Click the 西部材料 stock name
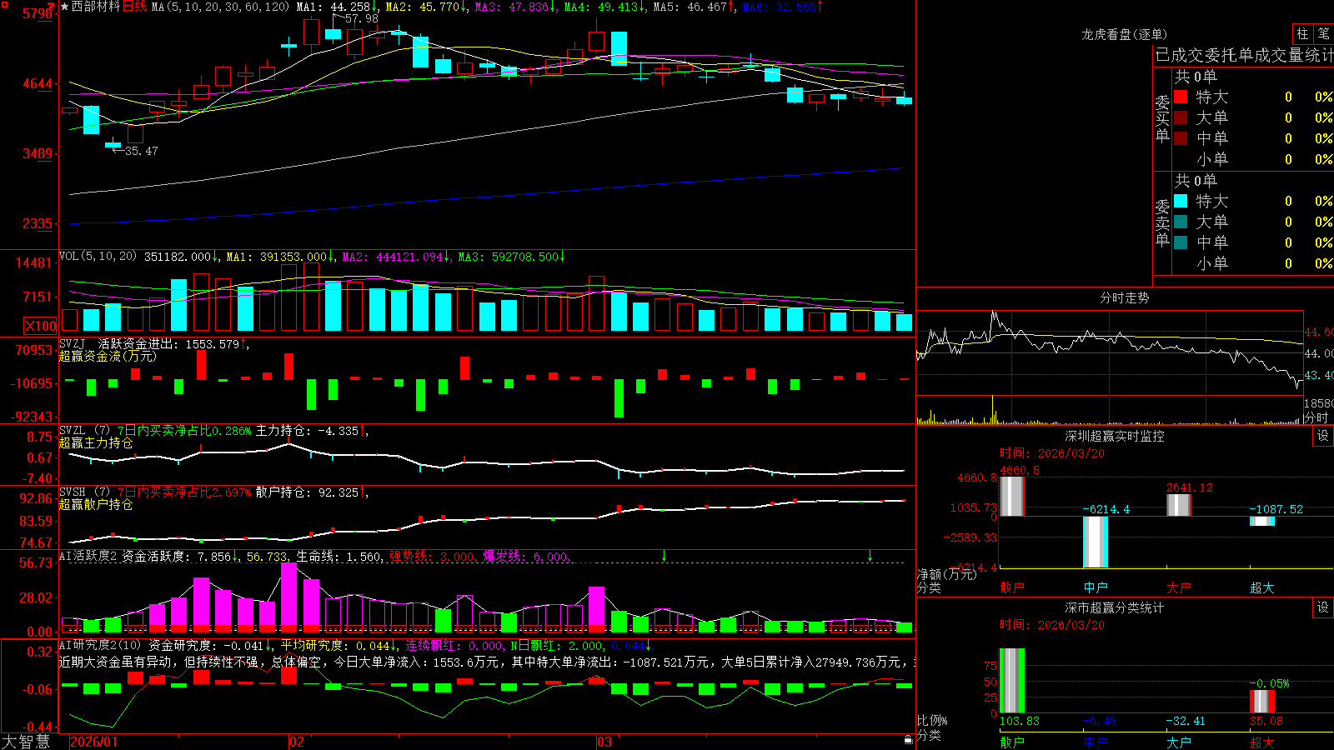The height and width of the screenshot is (750, 1334). pyautogui.click(x=96, y=7)
